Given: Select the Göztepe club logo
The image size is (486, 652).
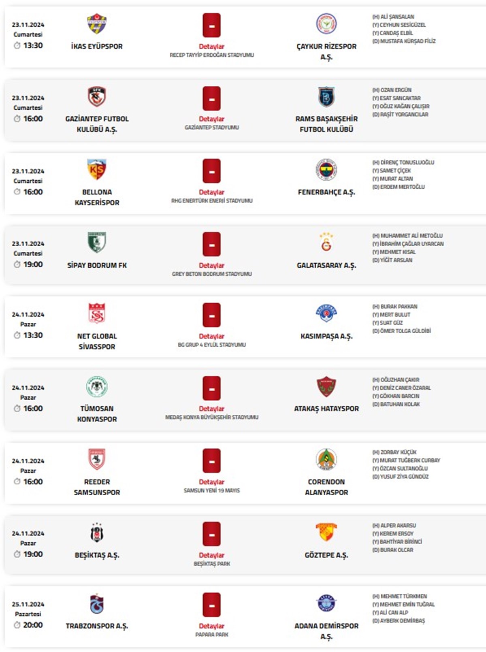Looking at the screenshot, I should coord(326,533).
